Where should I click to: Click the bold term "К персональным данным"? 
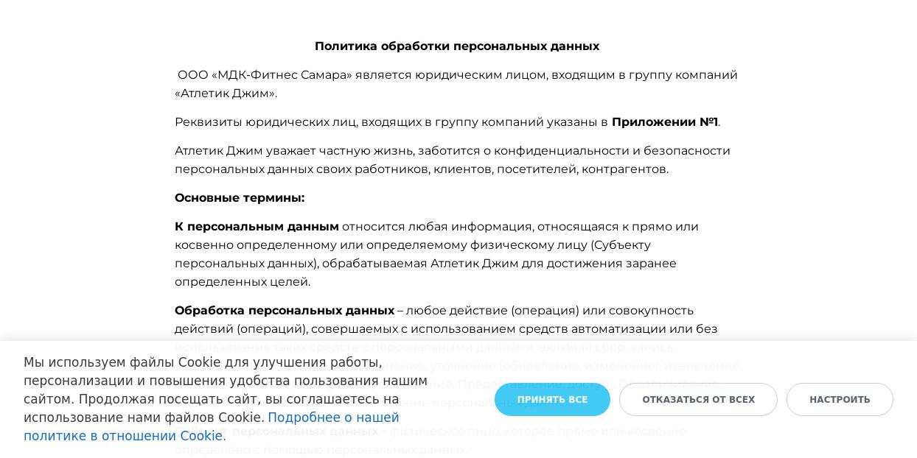tap(257, 227)
